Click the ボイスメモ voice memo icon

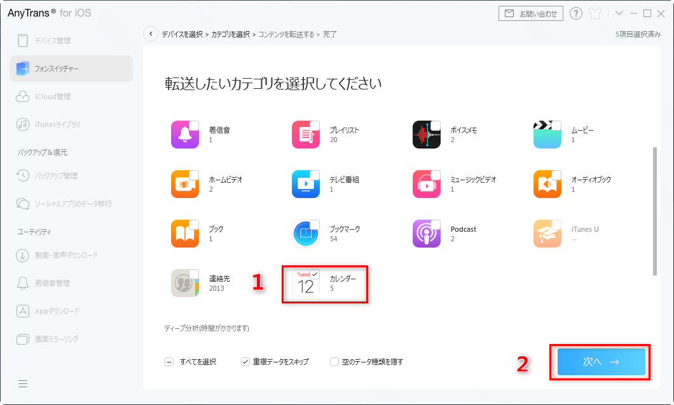tap(427, 135)
